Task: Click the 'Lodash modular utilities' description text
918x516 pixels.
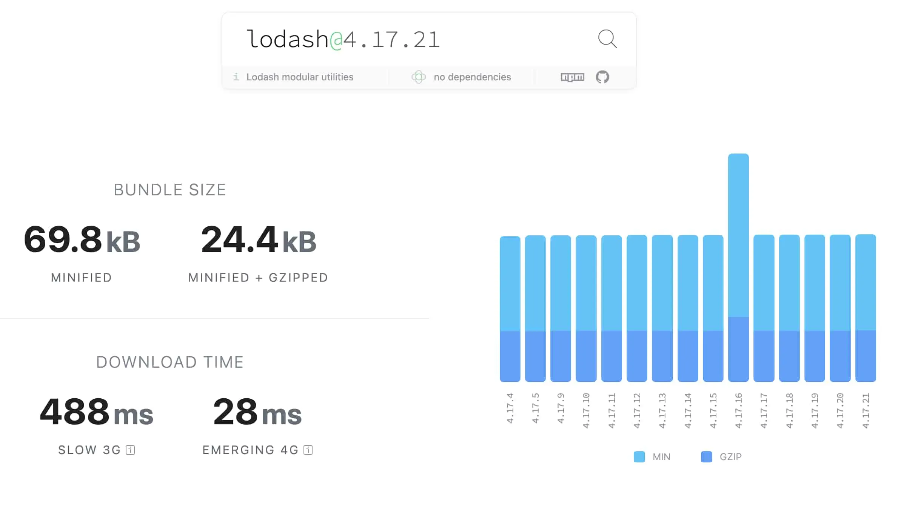Action: tap(300, 77)
